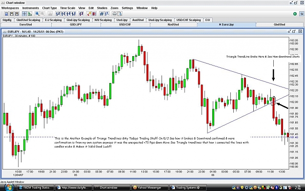Open Yahoo! Messenger taskbar button
Screen dimensions: 305x191
click(x=149, y=188)
